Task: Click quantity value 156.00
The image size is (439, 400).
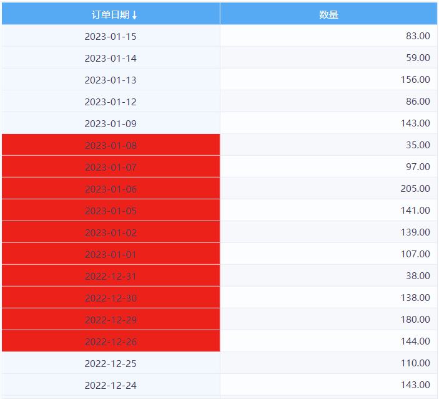Action: (415, 79)
